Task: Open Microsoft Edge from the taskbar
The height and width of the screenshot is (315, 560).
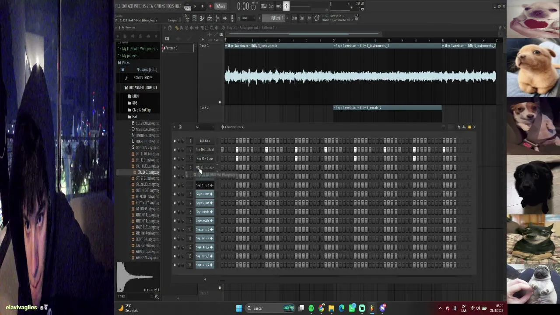Action: click(x=342, y=308)
